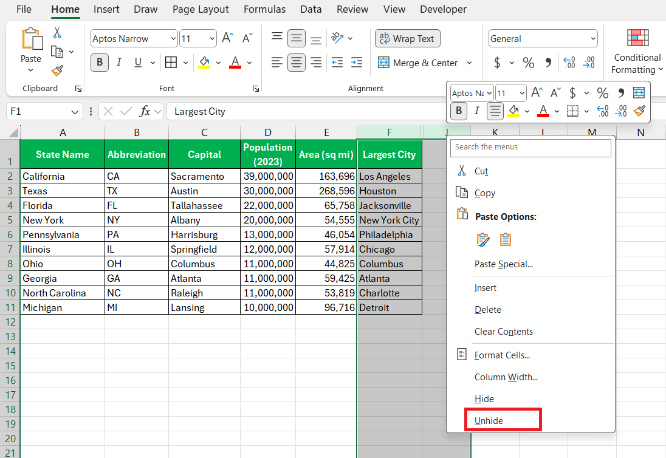666x458 pixels.
Task: Click the Format Painter brush in Clipboard group
Action: (57, 71)
